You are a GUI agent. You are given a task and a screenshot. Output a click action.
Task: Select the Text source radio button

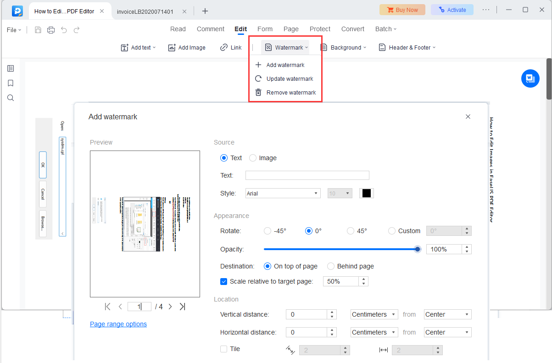click(x=224, y=158)
